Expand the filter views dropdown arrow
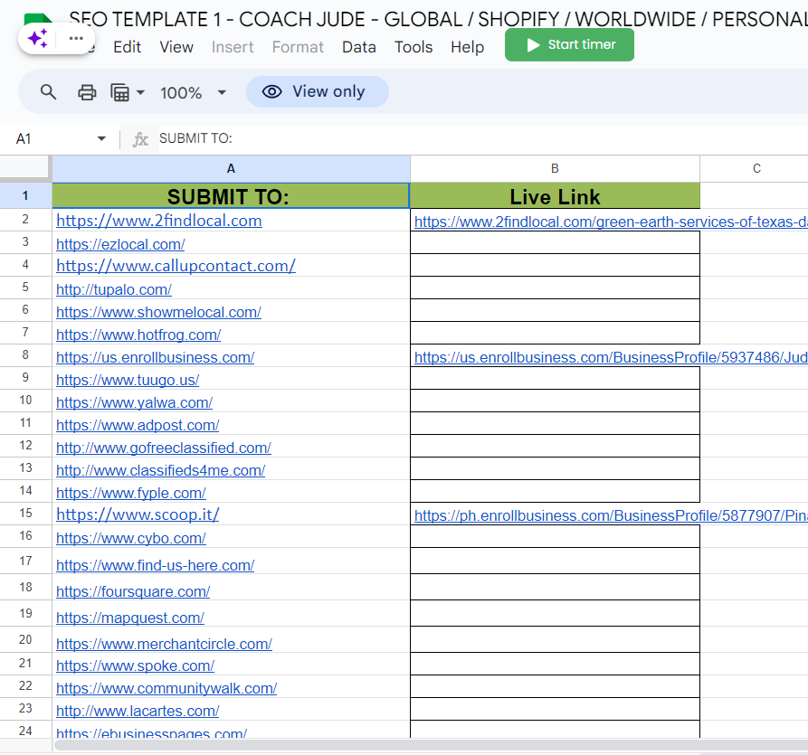The width and height of the screenshot is (808, 755). pyautogui.click(x=140, y=93)
